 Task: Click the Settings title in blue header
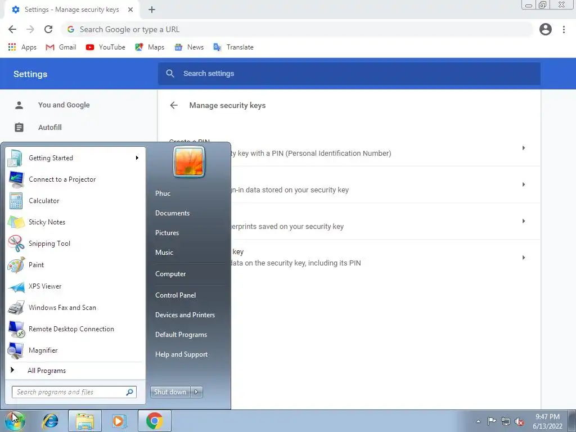[30, 74]
